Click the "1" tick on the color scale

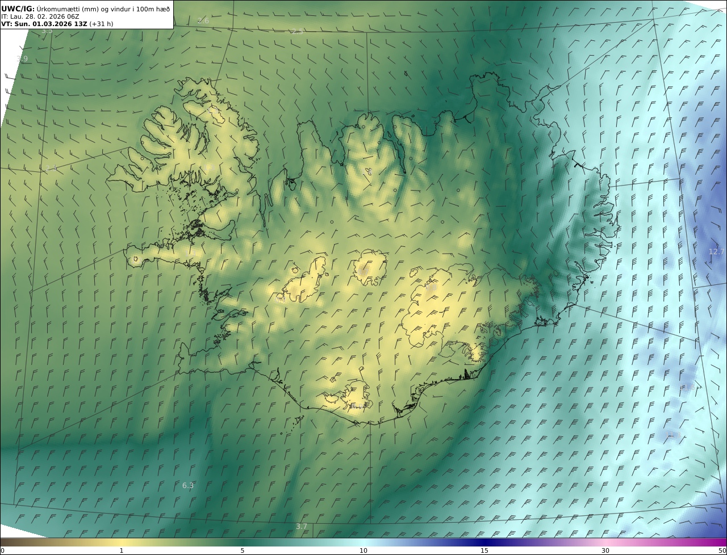[122, 550]
